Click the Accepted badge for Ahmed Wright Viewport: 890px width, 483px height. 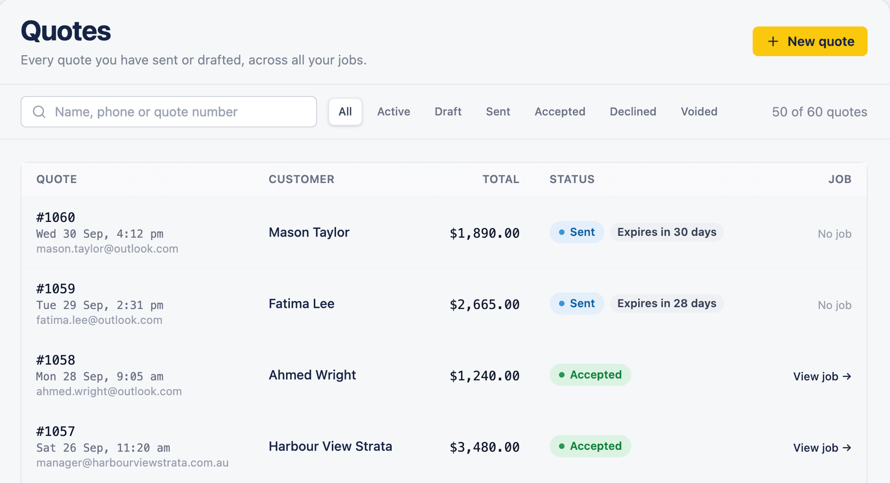click(x=590, y=375)
